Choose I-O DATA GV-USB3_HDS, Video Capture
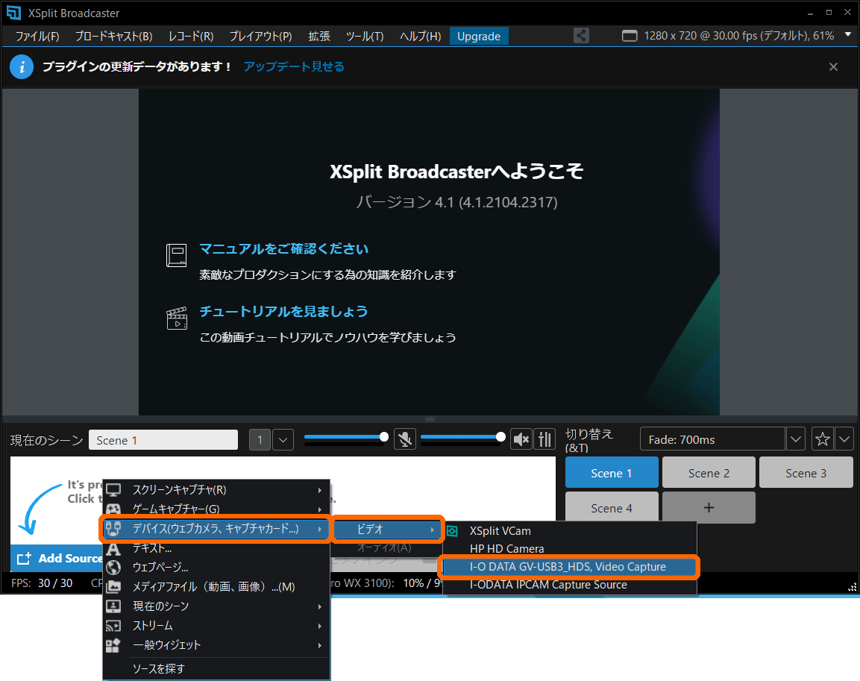 pos(570,567)
